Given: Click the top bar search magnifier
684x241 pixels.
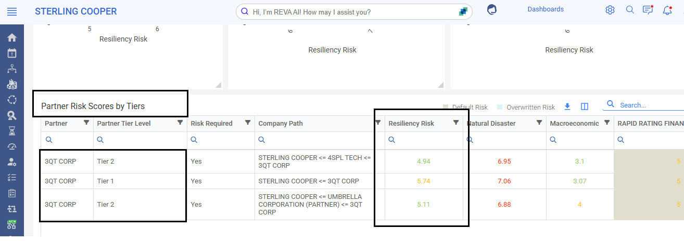Looking at the screenshot, I should point(629,10).
